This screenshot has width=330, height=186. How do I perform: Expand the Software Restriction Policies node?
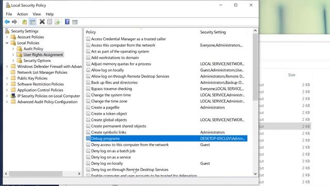[x=7, y=84]
